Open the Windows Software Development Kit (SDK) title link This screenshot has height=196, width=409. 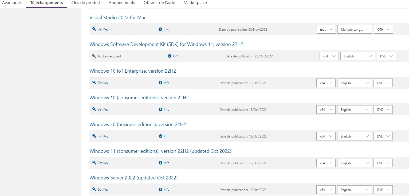click(166, 44)
